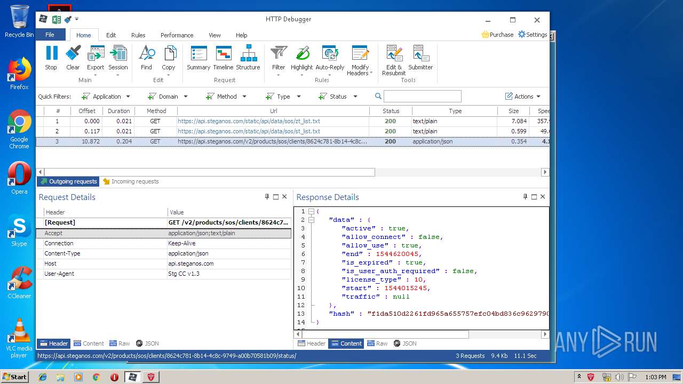683x384 pixels.
Task: Clear the captured requests list
Action: coord(73,58)
